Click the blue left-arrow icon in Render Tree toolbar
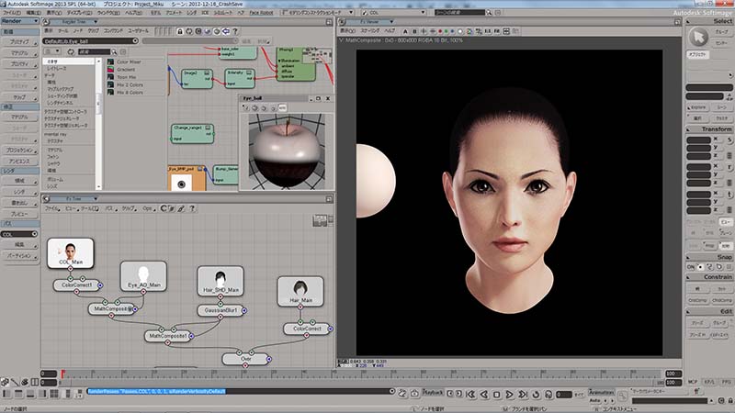The height and width of the screenshot is (413, 735). 226,31
